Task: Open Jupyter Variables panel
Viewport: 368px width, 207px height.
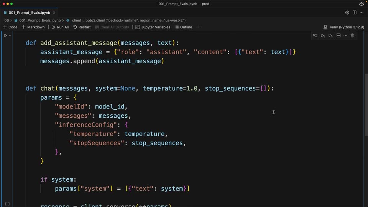Action: (x=153, y=27)
